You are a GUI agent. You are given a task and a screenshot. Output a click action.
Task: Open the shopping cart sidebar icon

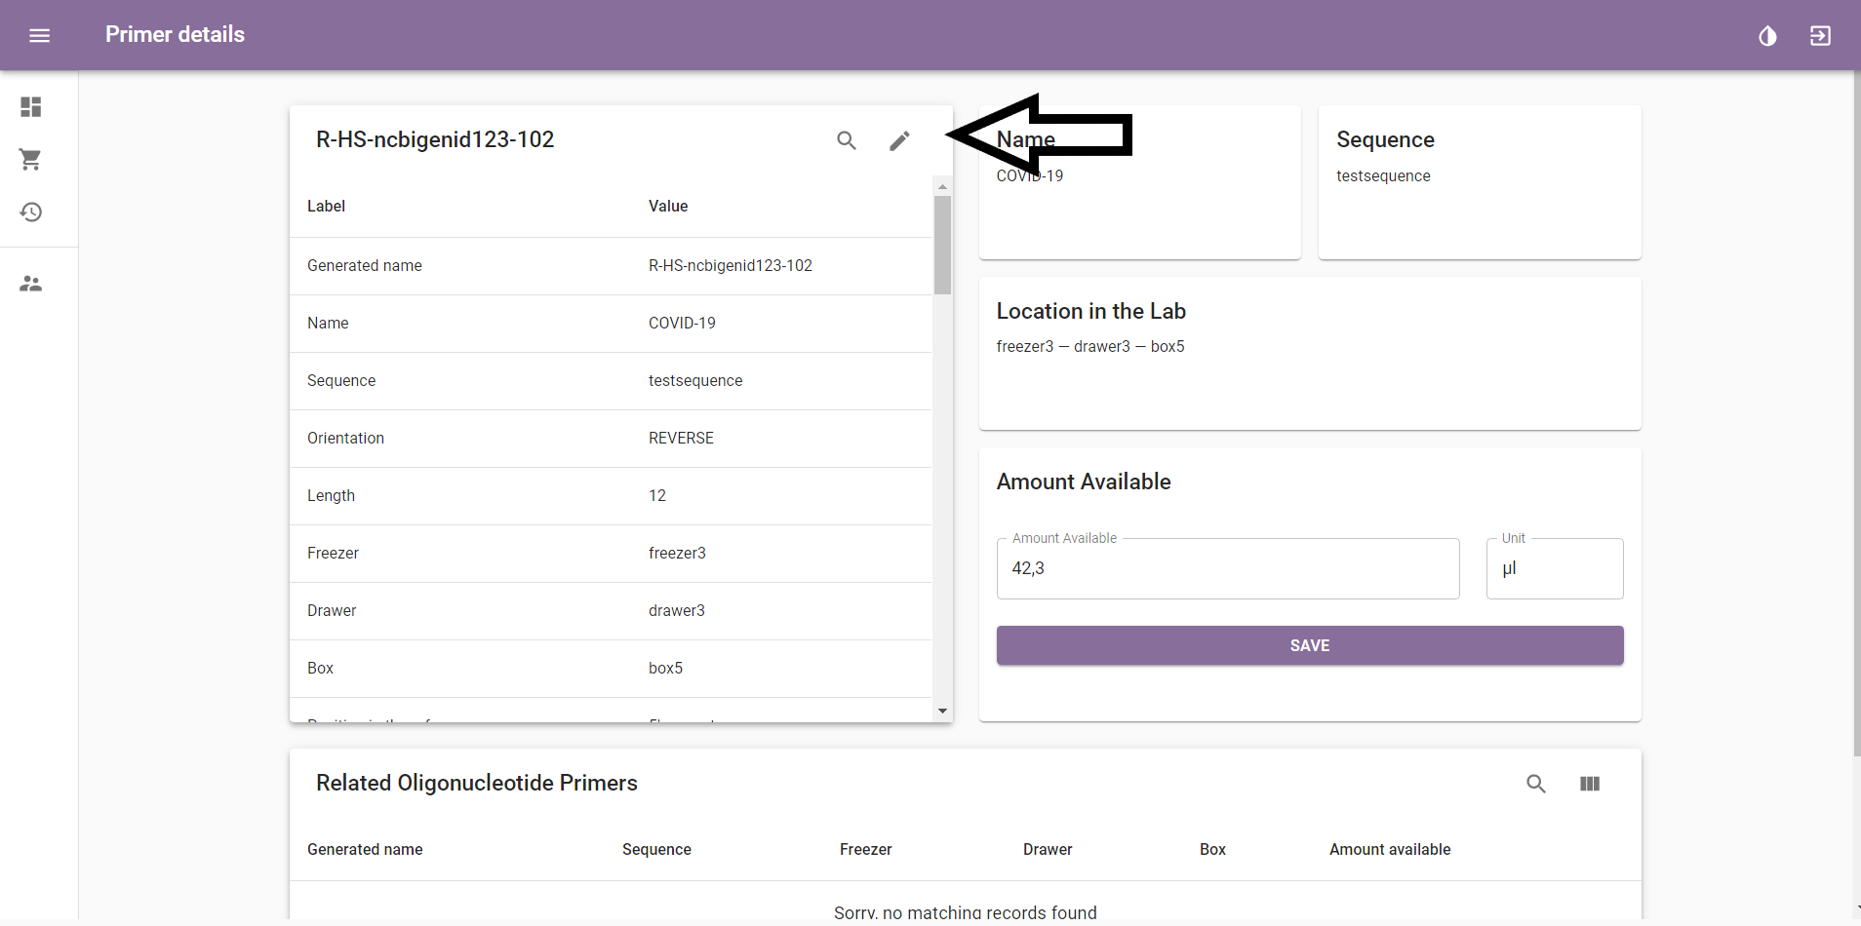pos(31,159)
